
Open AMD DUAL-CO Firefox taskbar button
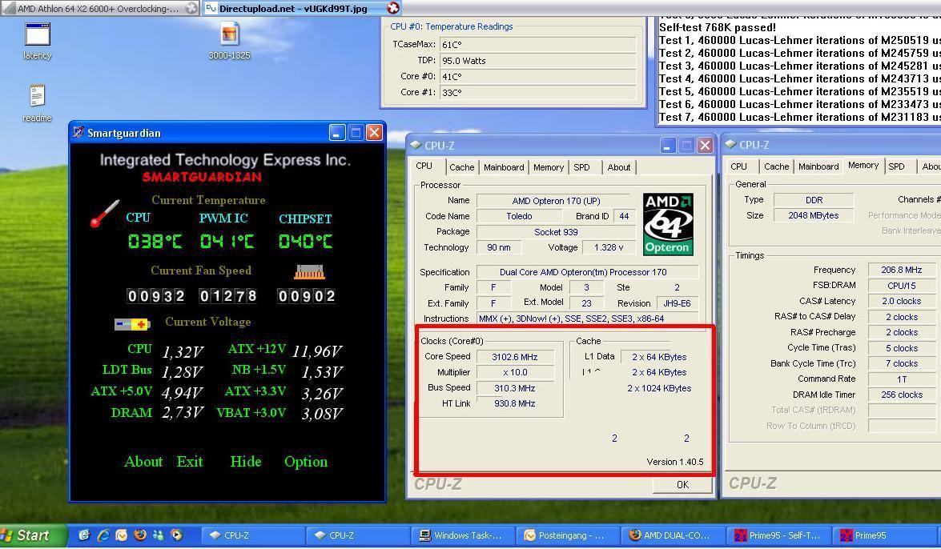click(x=673, y=535)
